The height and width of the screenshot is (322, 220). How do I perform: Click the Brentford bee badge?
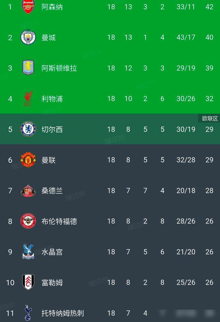[28, 221]
